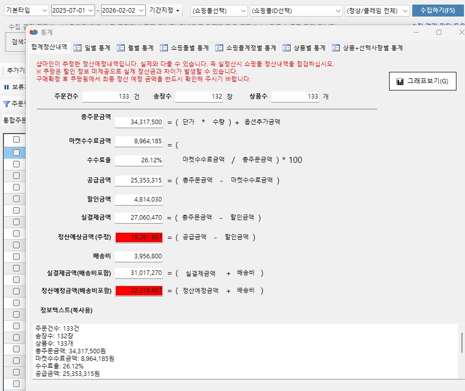Screen dimensions: 465x391
Task: Click the 통계 window title icon
Action: click(x=34, y=32)
